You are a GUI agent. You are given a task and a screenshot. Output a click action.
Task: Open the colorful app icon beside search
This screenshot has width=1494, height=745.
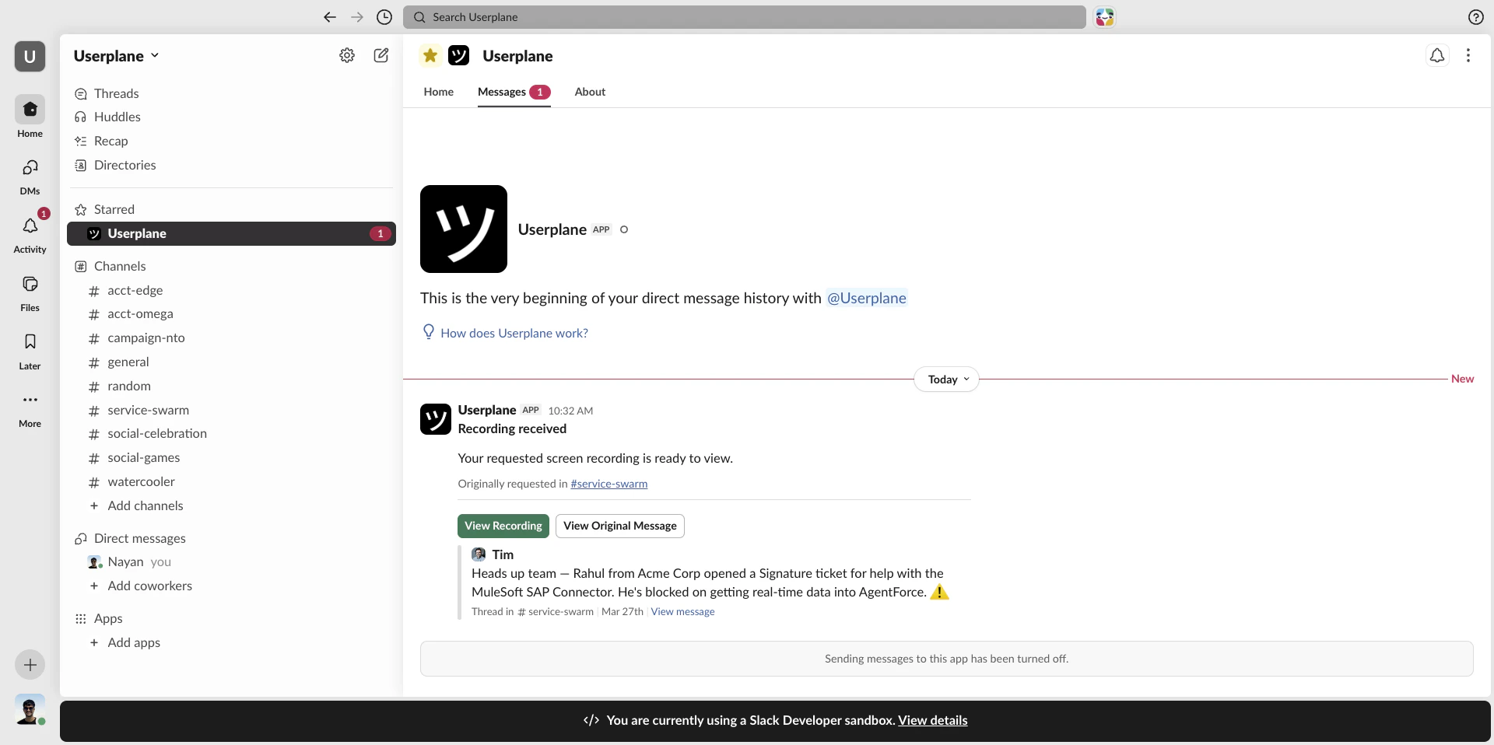[1104, 17]
